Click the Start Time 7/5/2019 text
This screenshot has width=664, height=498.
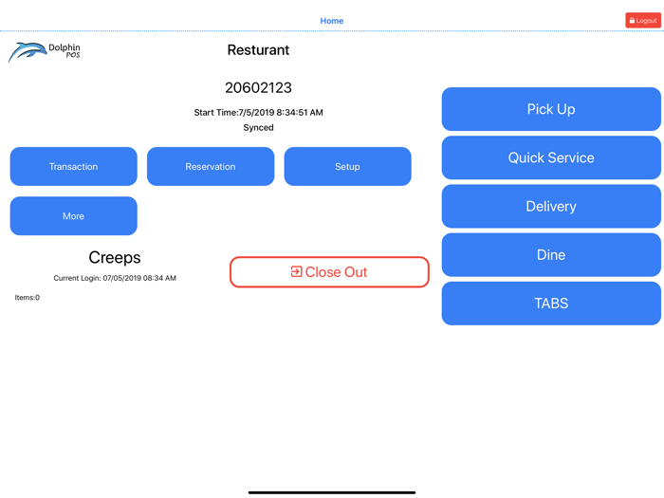click(x=258, y=112)
